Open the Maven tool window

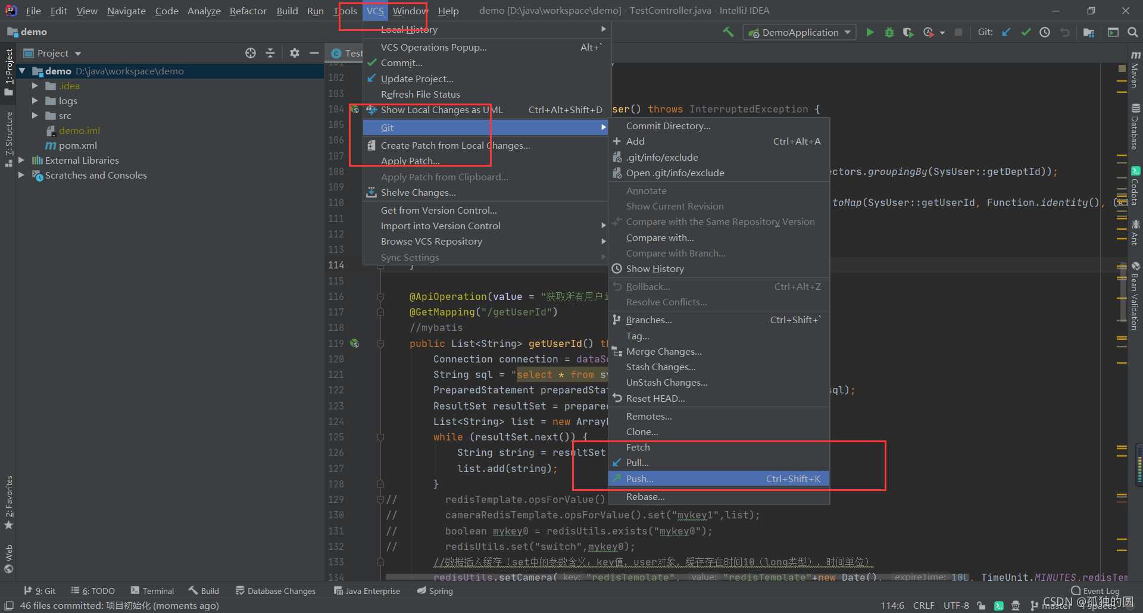1135,70
